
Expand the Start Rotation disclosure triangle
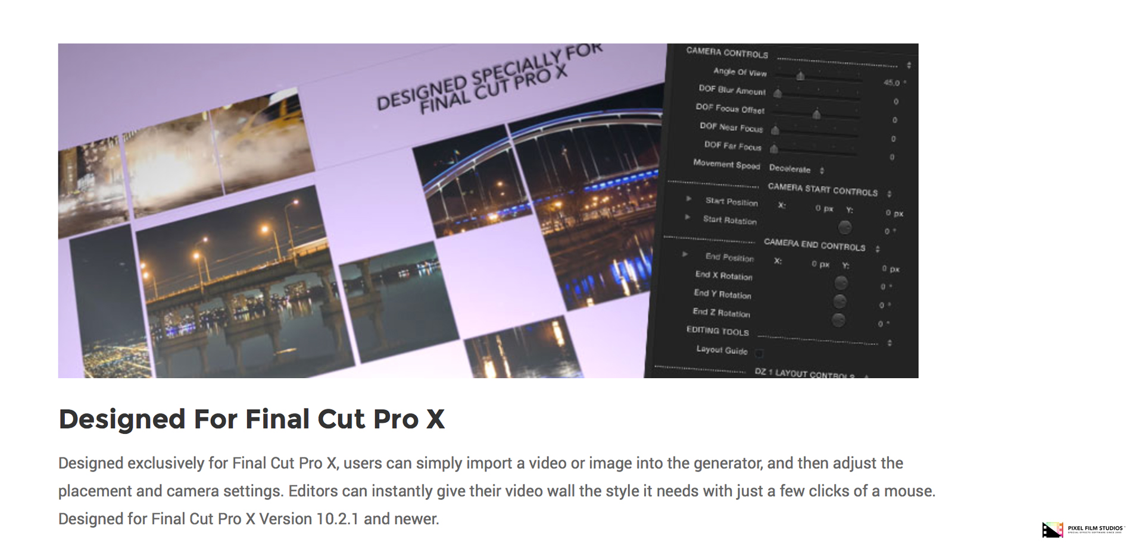pos(687,217)
